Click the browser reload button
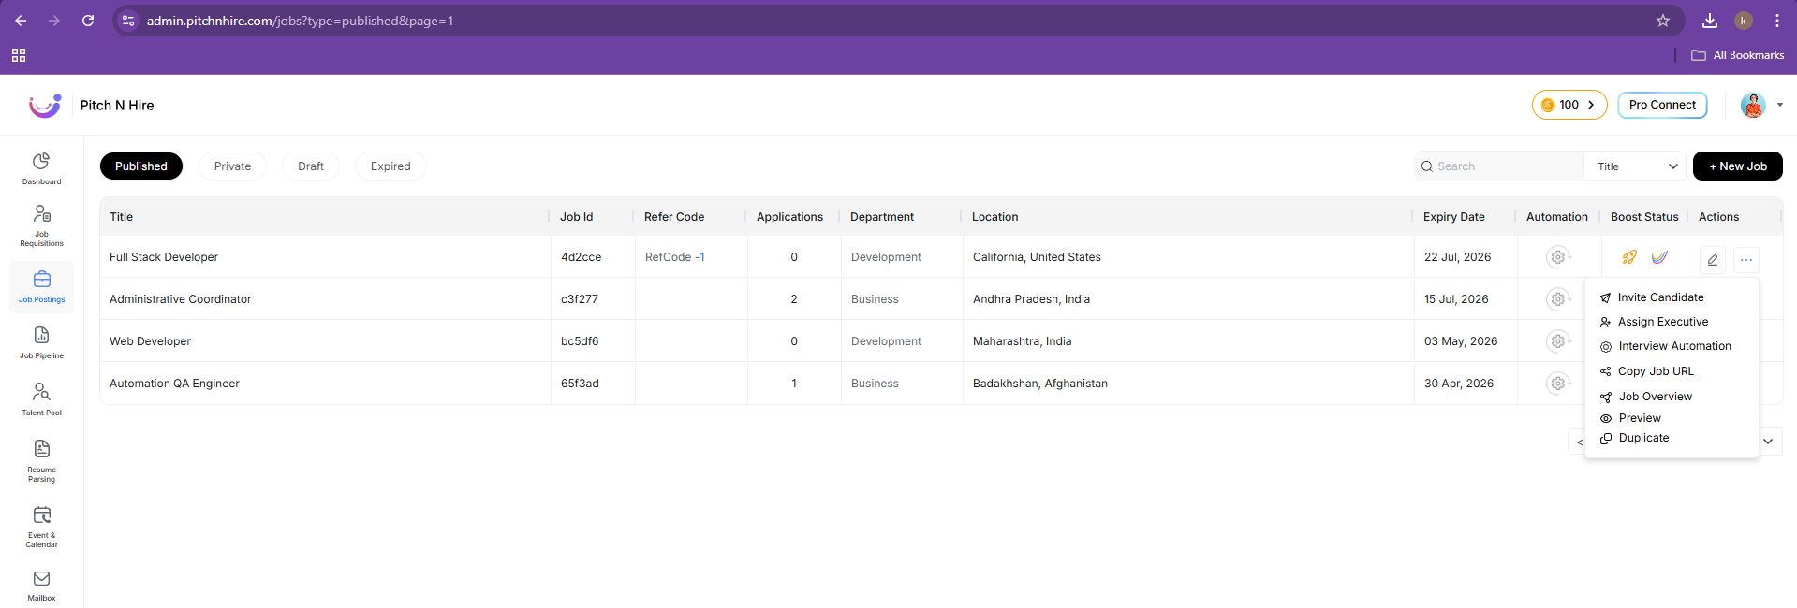This screenshot has width=1797, height=608. tap(88, 21)
